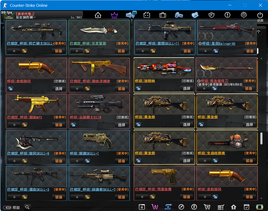Click the back-to-top arrow button below 结束

tap(259, 32)
